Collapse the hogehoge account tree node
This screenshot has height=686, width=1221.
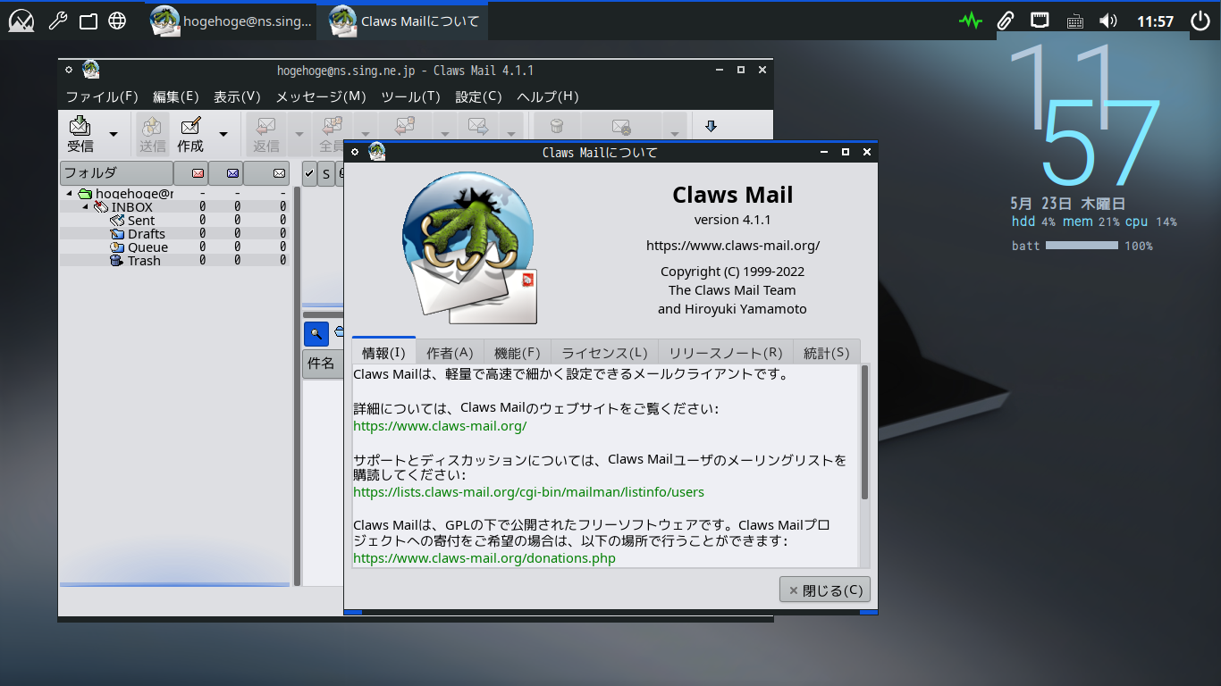pyautogui.click(x=69, y=194)
